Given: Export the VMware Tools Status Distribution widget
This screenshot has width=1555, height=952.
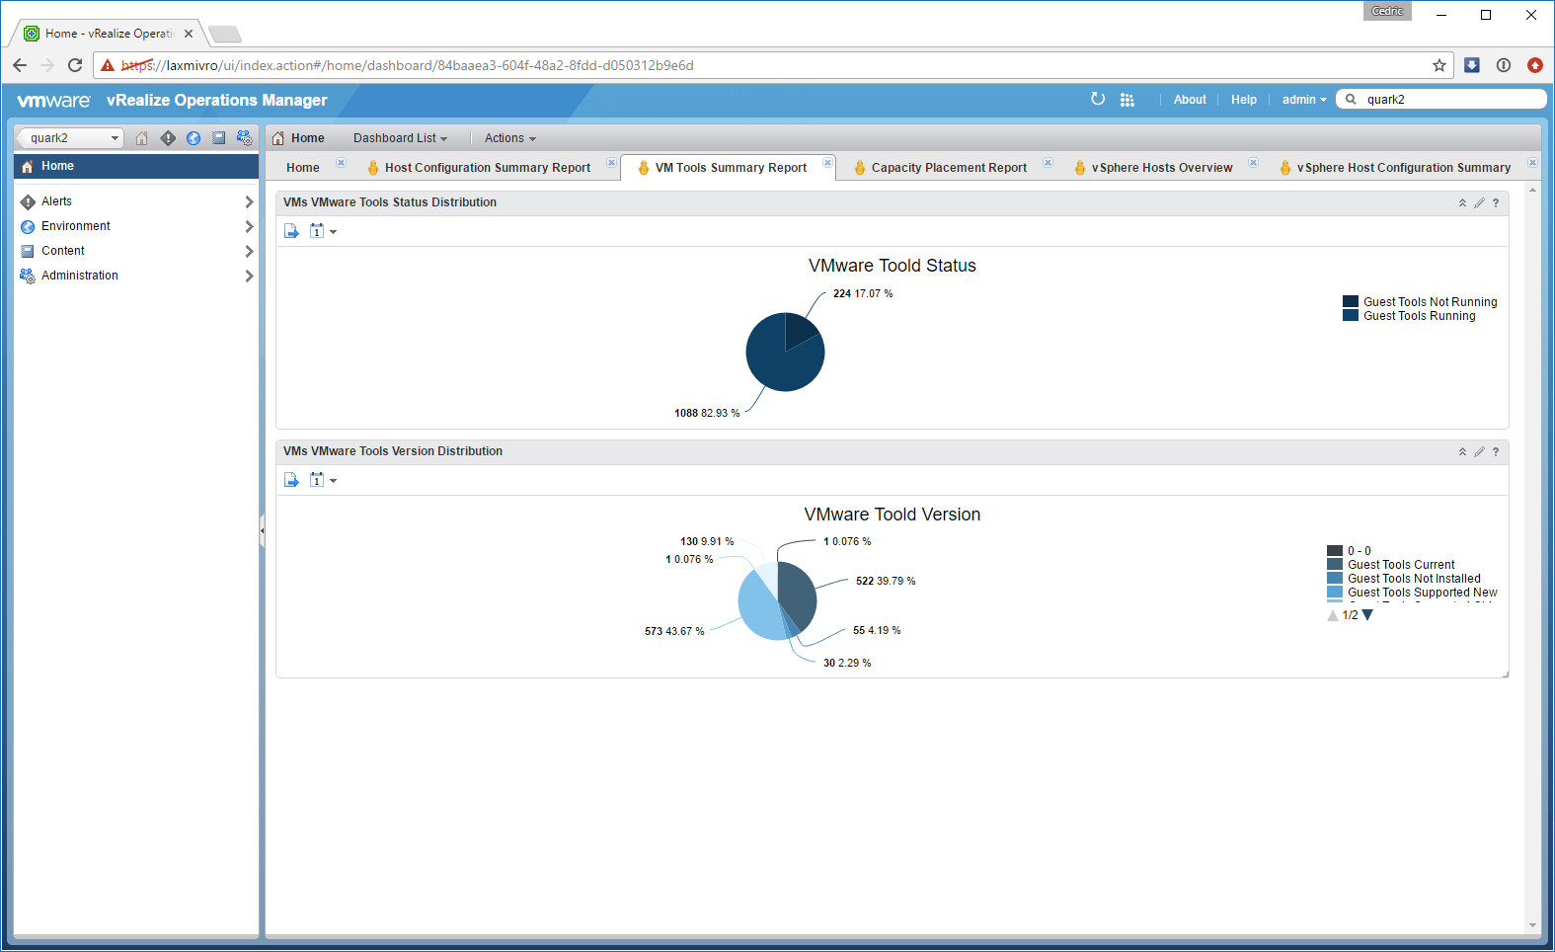Looking at the screenshot, I should 291,231.
